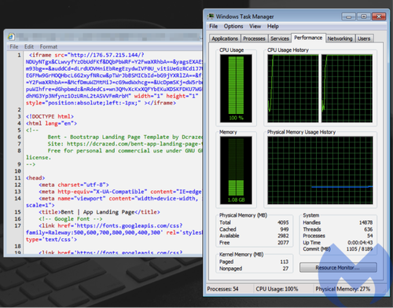
Task: Click the X-UA-Compatible meta line
Action: 120,192
